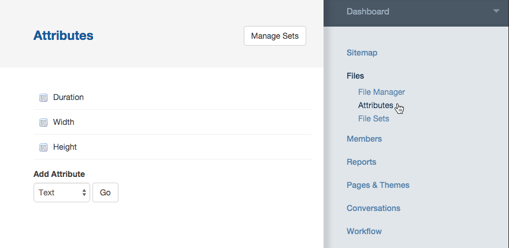Image resolution: width=509 pixels, height=248 pixels.
Task: Open File Sets sidebar link
Action: click(x=373, y=119)
